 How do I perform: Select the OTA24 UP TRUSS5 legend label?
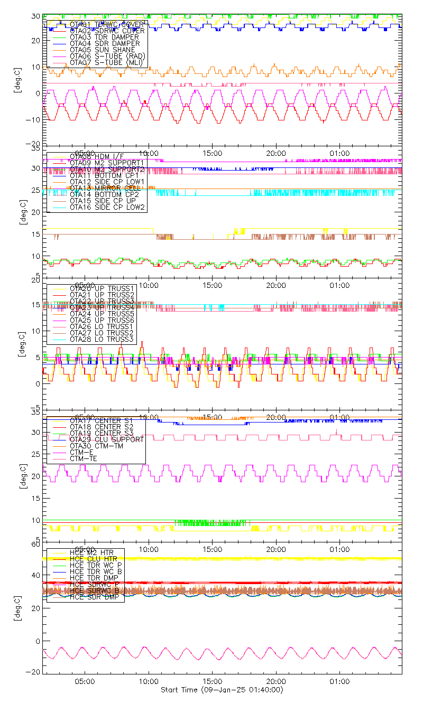point(102,314)
